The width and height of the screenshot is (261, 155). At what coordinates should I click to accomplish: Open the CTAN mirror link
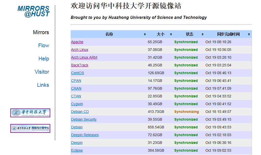click(76, 96)
